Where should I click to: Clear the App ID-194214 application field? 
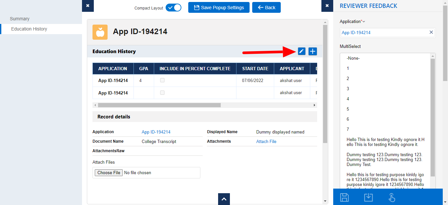[x=431, y=32]
